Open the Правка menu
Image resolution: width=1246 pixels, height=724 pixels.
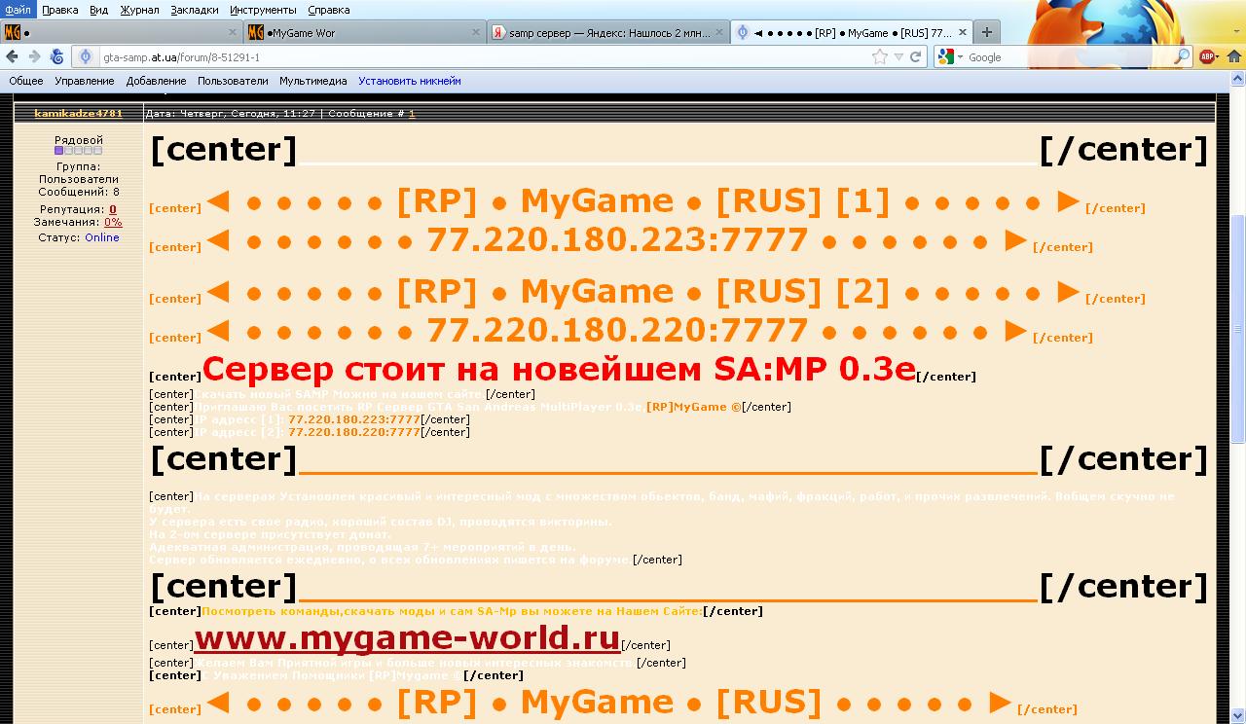(x=60, y=10)
